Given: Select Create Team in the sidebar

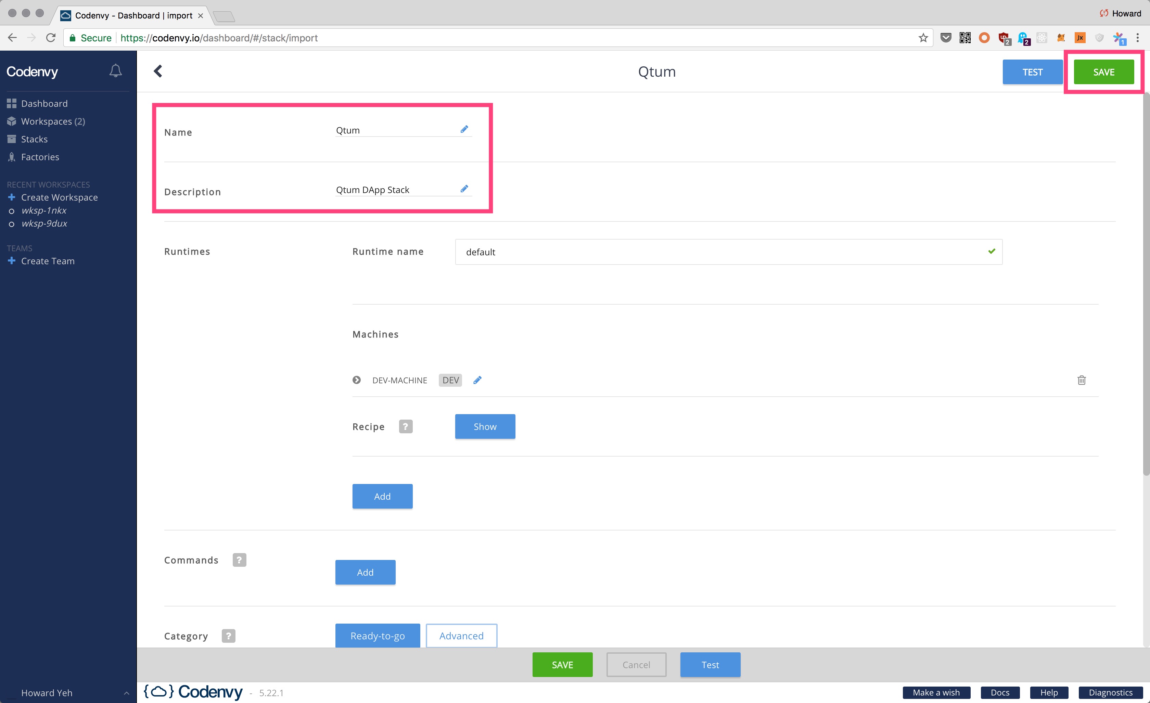Looking at the screenshot, I should click(x=48, y=261).
